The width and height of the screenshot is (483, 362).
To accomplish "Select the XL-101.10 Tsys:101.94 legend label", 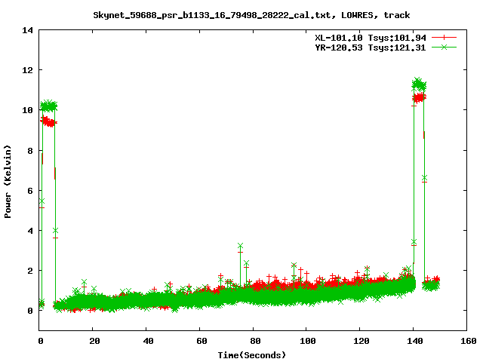I will (x=371, y=38).
